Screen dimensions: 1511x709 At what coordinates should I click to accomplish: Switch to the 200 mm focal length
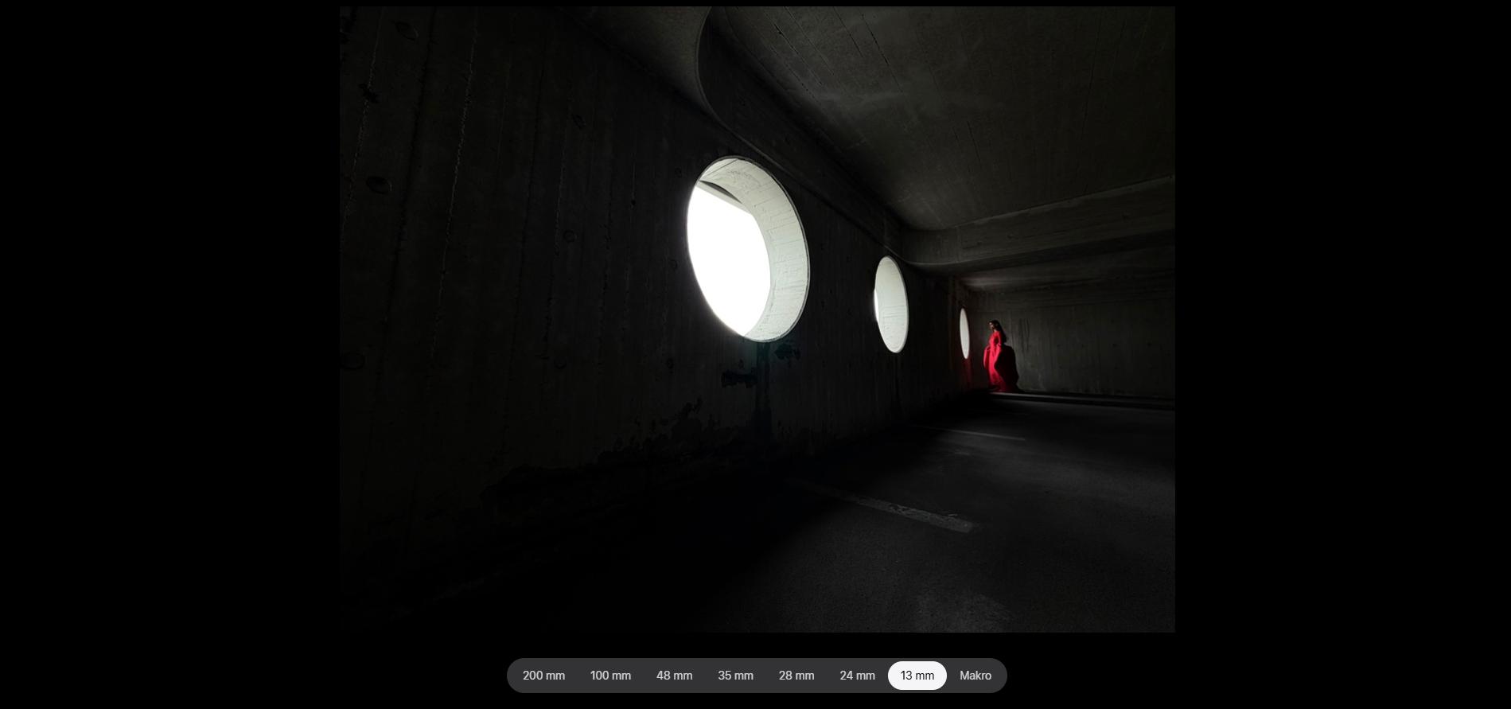pos(543,676)
